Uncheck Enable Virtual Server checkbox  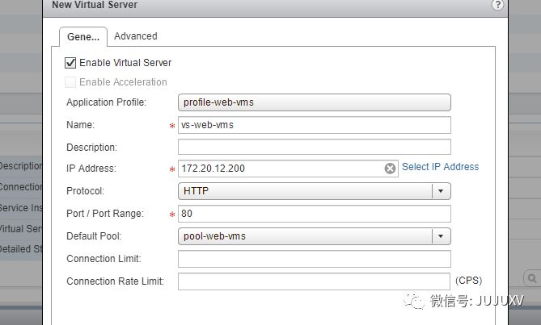[70, 63]
